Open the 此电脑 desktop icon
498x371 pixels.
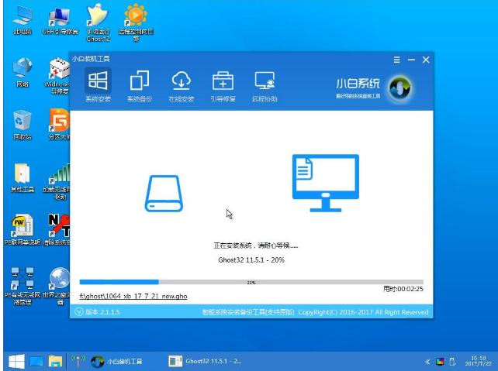(22, 15)
